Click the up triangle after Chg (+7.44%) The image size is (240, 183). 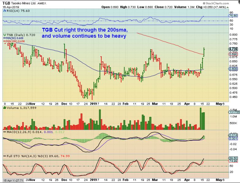point(228,7)
